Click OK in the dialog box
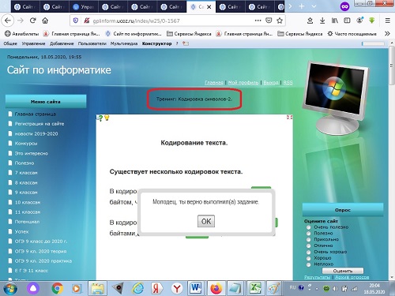 tap(206, 221)
